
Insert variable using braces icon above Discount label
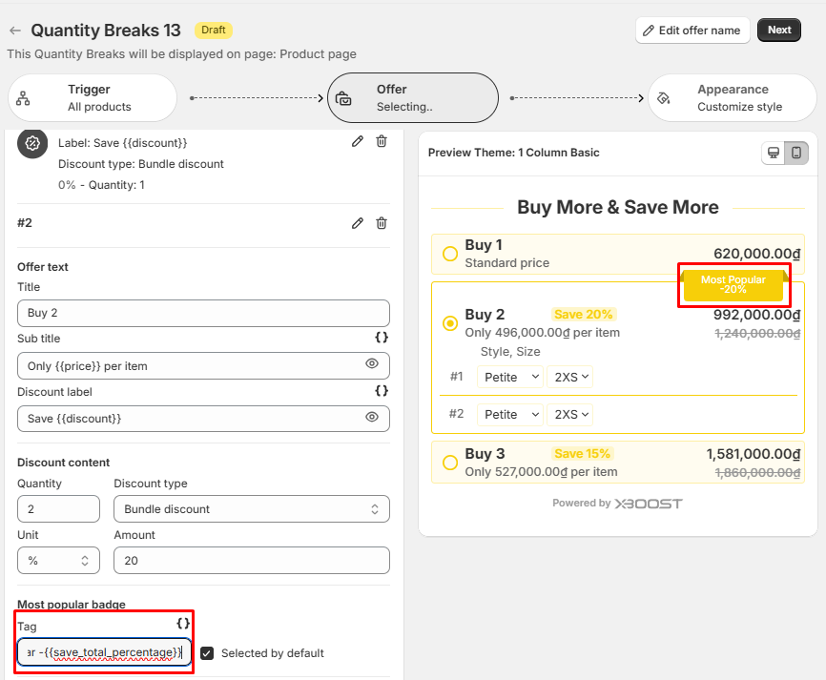(x=382, y=391)
